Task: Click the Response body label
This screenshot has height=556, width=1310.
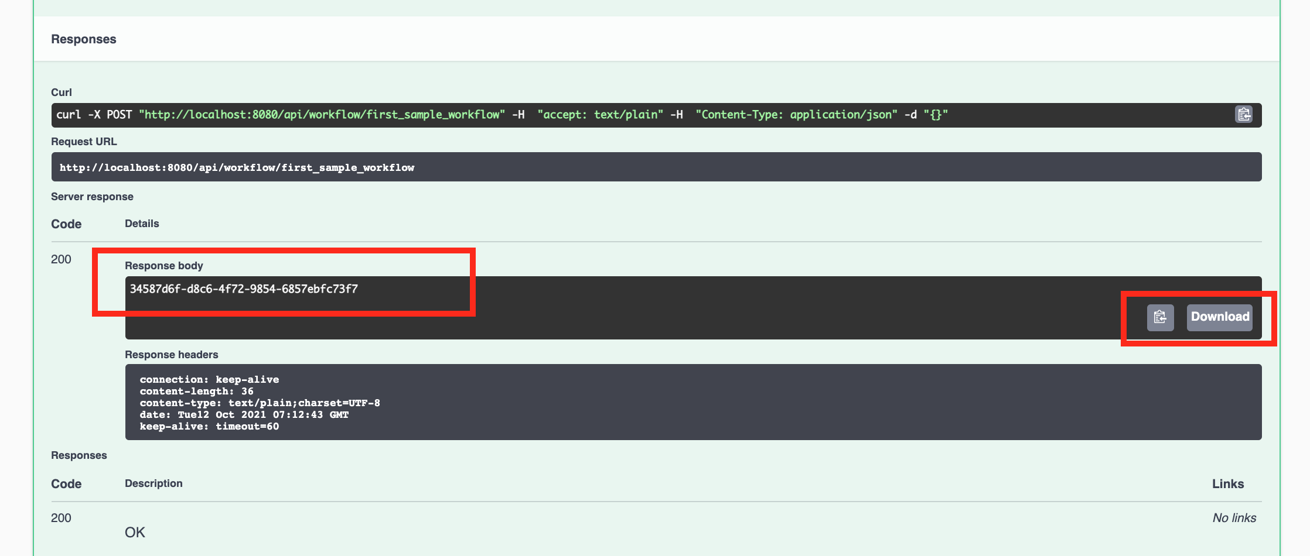Action: tap(163, 266)
